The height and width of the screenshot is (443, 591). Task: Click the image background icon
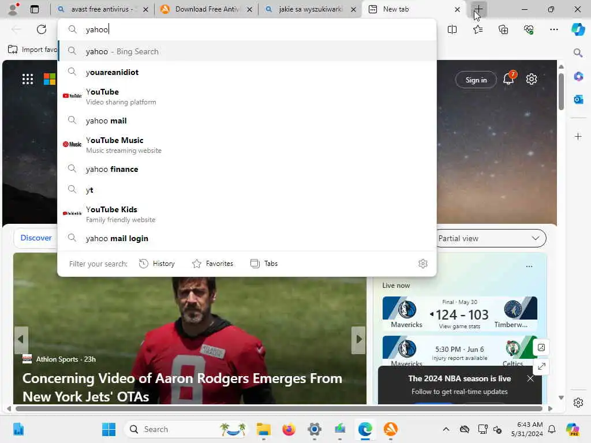tap(541, 347)
